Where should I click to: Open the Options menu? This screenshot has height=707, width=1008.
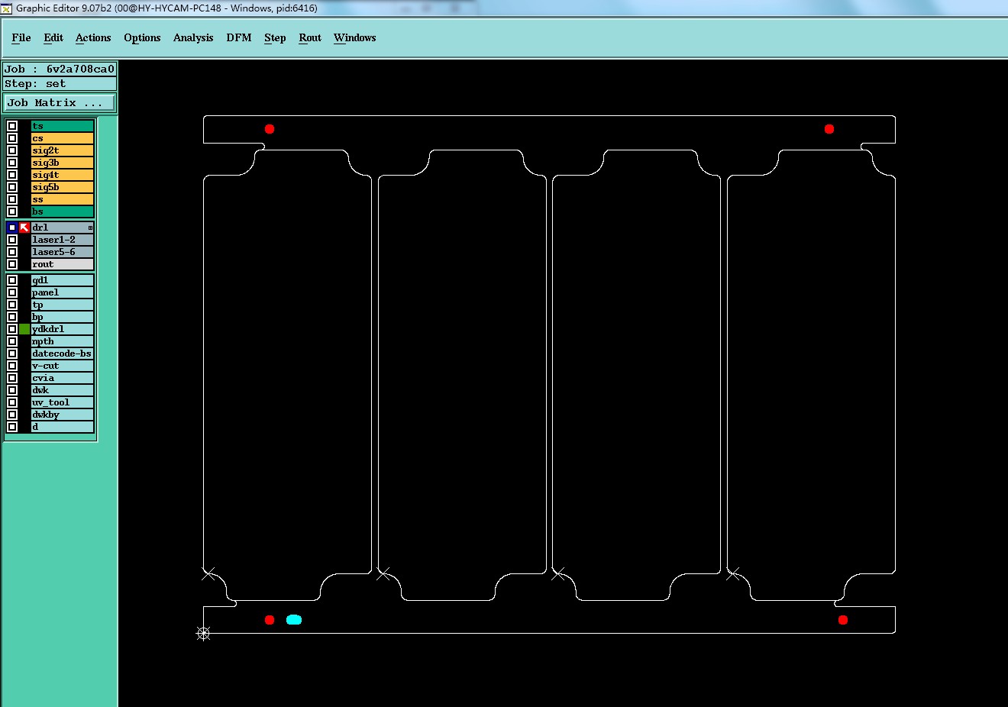point(142,37)
